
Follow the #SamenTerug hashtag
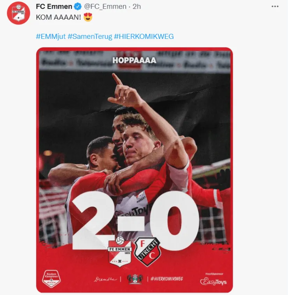90,36
